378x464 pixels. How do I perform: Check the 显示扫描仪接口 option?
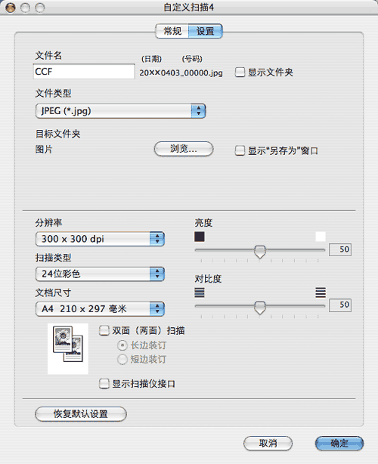coord(104,383)
